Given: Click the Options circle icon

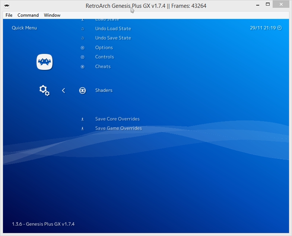Looking at the screenshot, I should (x=83, y=48).
